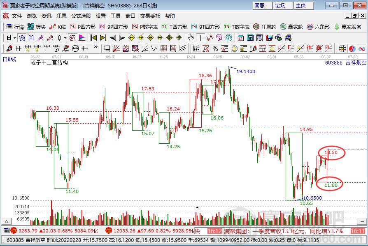The image size is (368, 246).
Task: Open the 江恩 menu
Action: [61, 16]
